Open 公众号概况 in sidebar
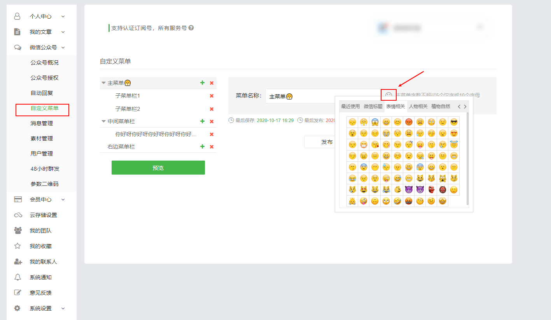 tap(44, 63)
